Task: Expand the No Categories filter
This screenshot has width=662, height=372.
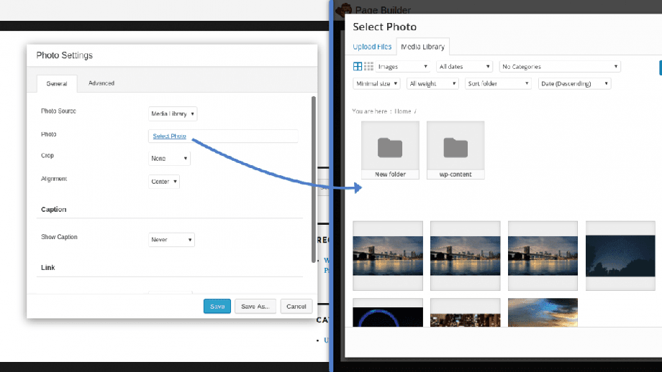Action: coord(560,67)
